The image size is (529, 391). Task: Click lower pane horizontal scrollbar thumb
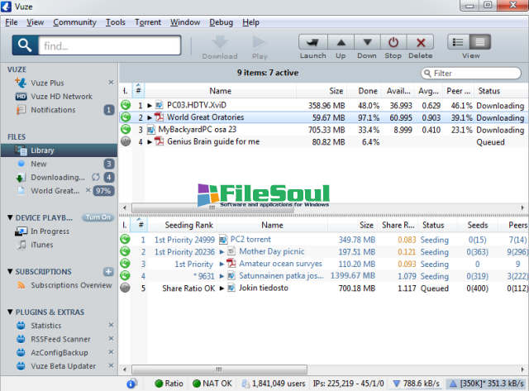click(219, 370)
